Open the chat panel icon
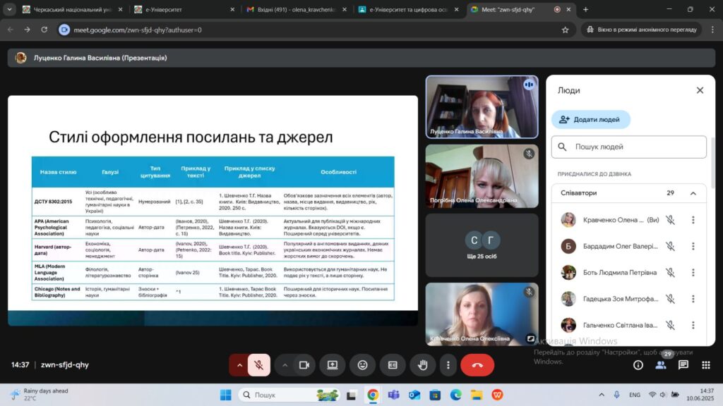 click(683, 365)
